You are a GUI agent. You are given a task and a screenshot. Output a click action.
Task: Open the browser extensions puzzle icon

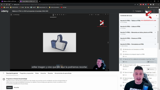click(x=151, y=4)
